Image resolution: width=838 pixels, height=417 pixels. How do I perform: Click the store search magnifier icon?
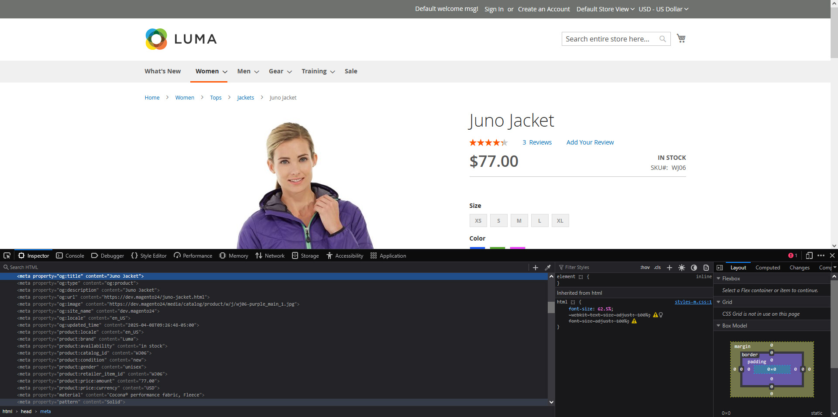click(x=663, y=38)
